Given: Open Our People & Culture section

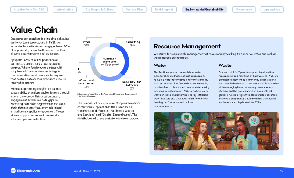Looking at the screenshot, I should tap(99, 10).
